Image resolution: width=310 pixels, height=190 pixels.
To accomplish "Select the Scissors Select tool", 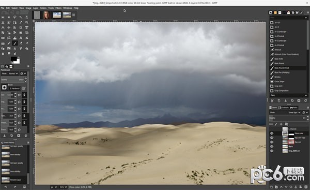I will [3, 22].
